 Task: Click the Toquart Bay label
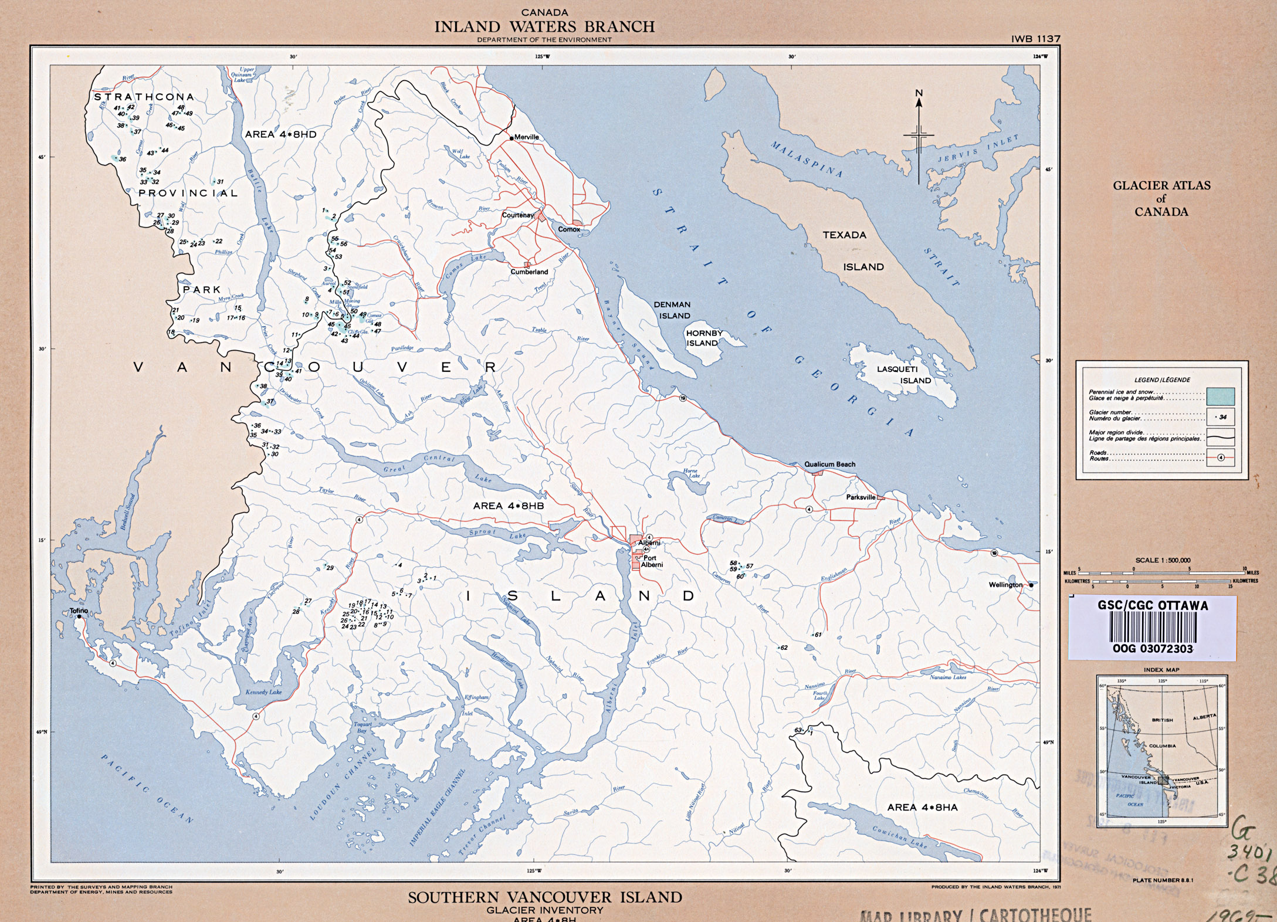point(363,727)
